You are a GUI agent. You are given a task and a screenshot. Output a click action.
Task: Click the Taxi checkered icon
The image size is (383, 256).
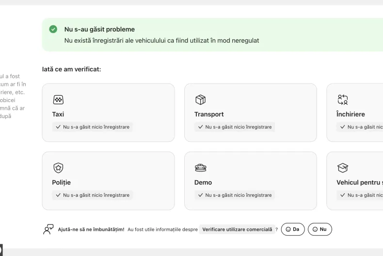[x=58, y=100]
